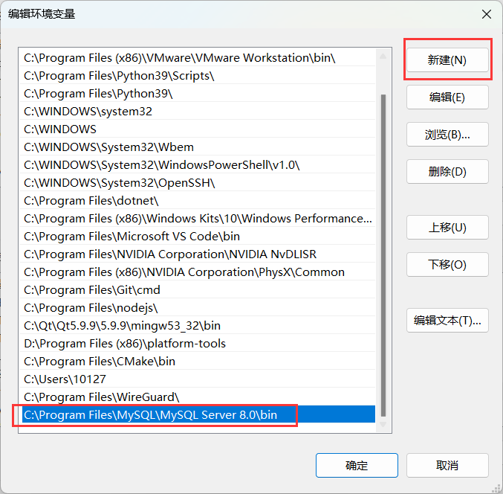Select the VMware Workstation bin entry

pyautogui.click(x=180, y=58)
